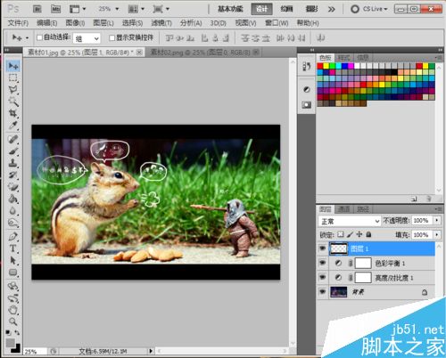The width and height of the screenshot is (446, 358).
Task: Select the Rectangular Marquee tool
Action: [x=13, y=77]
